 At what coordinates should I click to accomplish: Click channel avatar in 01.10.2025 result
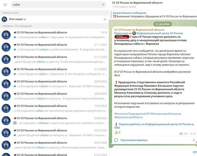[x=6, y=71]
